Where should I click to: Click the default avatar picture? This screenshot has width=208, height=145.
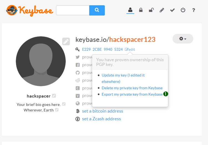click(x=41, y=61)
